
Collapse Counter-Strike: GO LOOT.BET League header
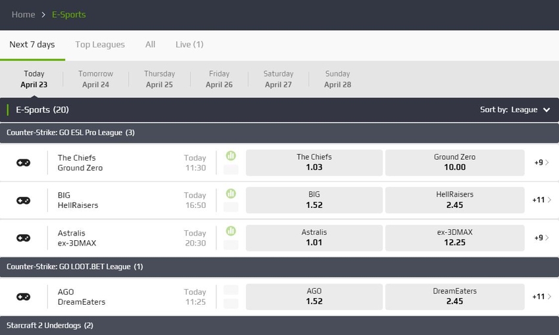[x=279, y=267]
